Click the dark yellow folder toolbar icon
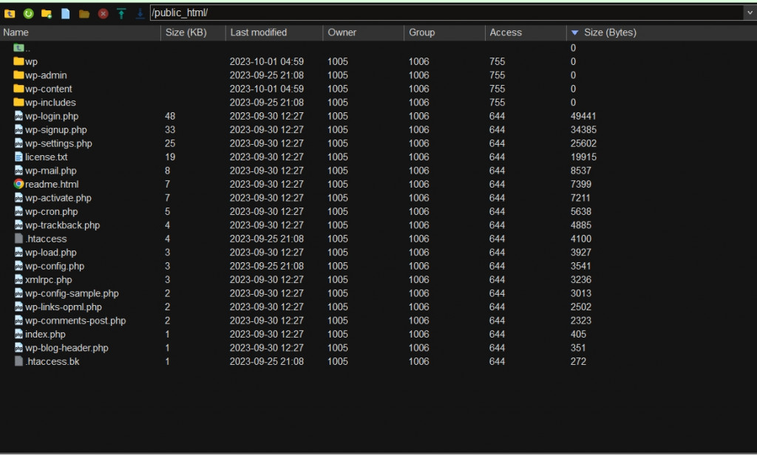The image size is (757, 455). [84, 13]
